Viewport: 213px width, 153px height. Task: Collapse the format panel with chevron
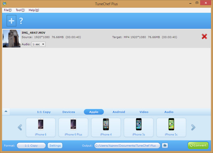pyautogui.click(x=6, y=112)
